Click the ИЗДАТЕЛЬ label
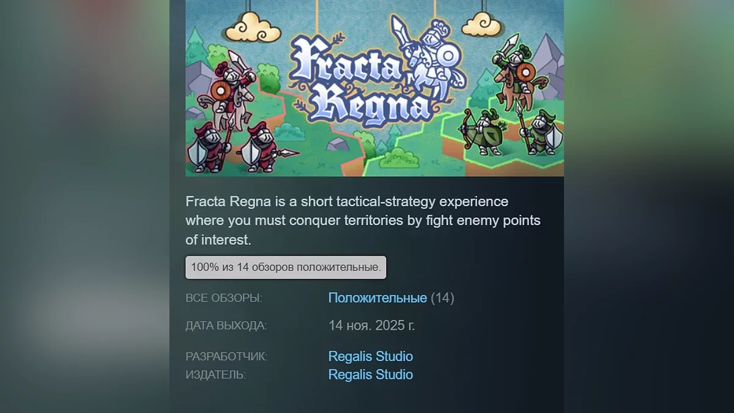The width and height of the screenshot is (734, 413). (x=215, y=374)
